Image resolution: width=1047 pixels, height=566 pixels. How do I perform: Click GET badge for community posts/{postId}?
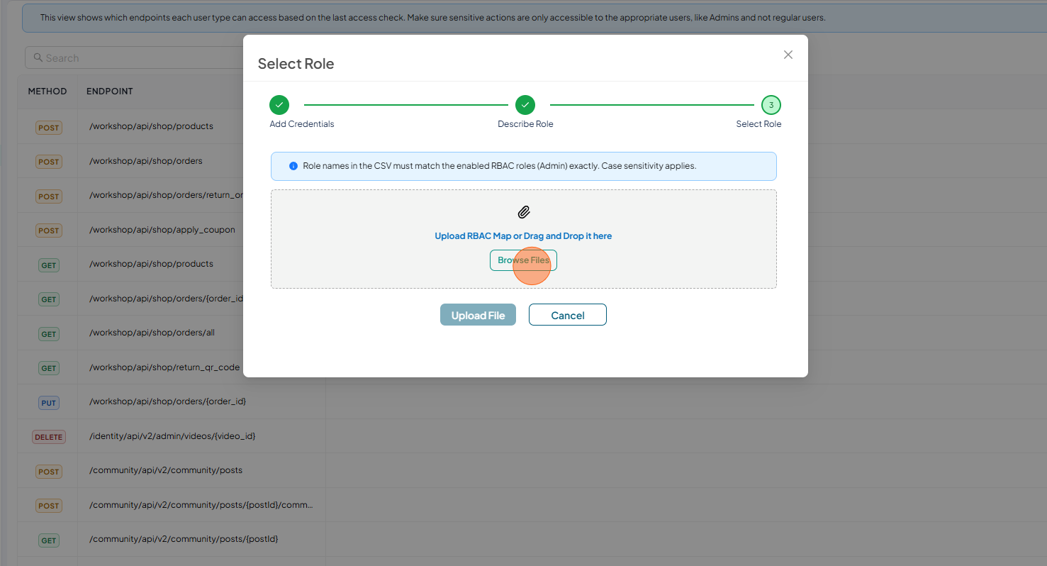(48, 540)
